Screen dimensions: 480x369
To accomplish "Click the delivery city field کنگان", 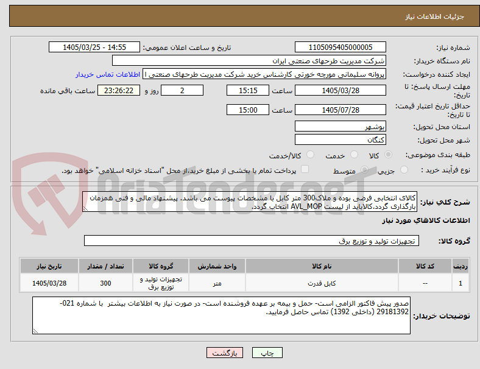I will coord(340,139).
